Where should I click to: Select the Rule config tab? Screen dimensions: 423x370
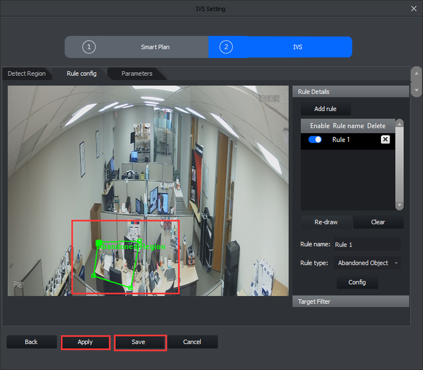[82, 74]
